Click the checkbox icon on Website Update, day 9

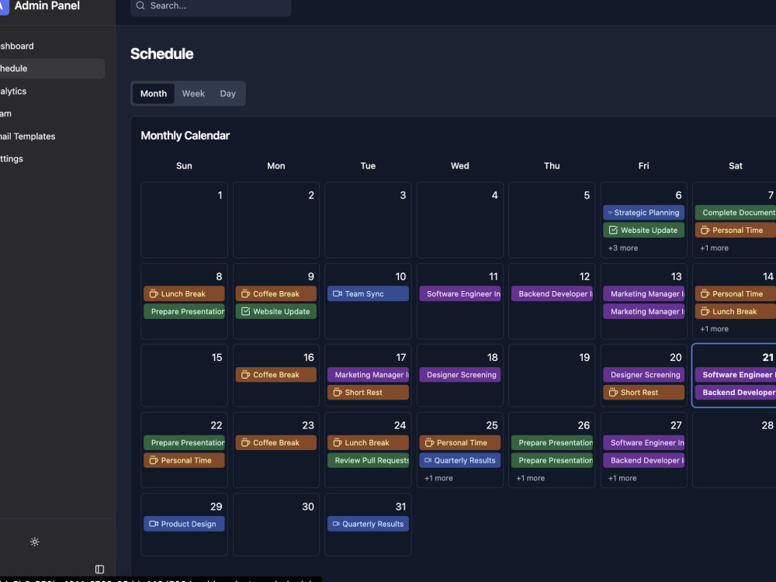[245, 311]
